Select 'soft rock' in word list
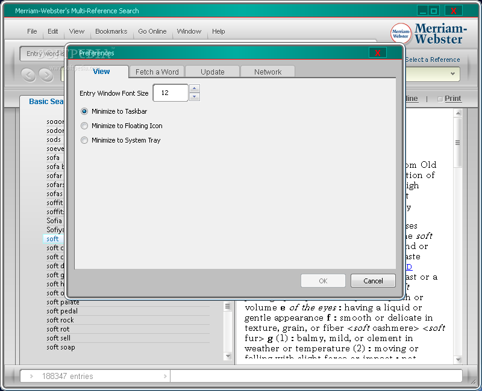The image size is (482, 391). (60, 320)
